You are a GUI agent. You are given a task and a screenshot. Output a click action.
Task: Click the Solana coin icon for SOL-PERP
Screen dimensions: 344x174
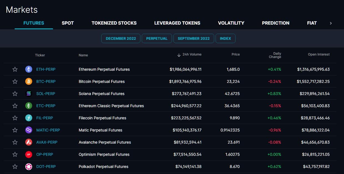pos(29,94)
